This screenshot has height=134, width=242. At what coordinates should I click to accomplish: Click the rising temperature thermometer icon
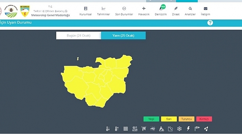pyautogui.click(x=117, y=128)
